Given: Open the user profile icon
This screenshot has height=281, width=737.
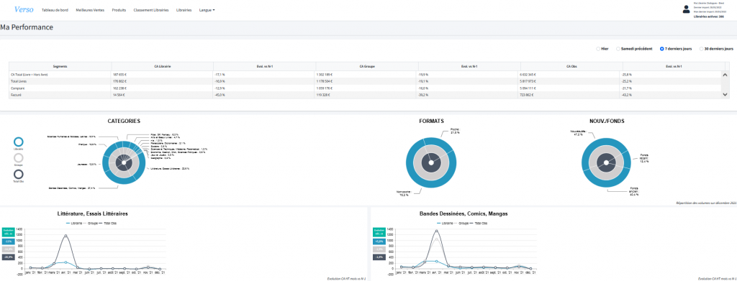Looking at the screenshot, I should (686, 9).
